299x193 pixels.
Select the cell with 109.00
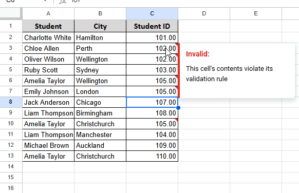click(152, 146)
